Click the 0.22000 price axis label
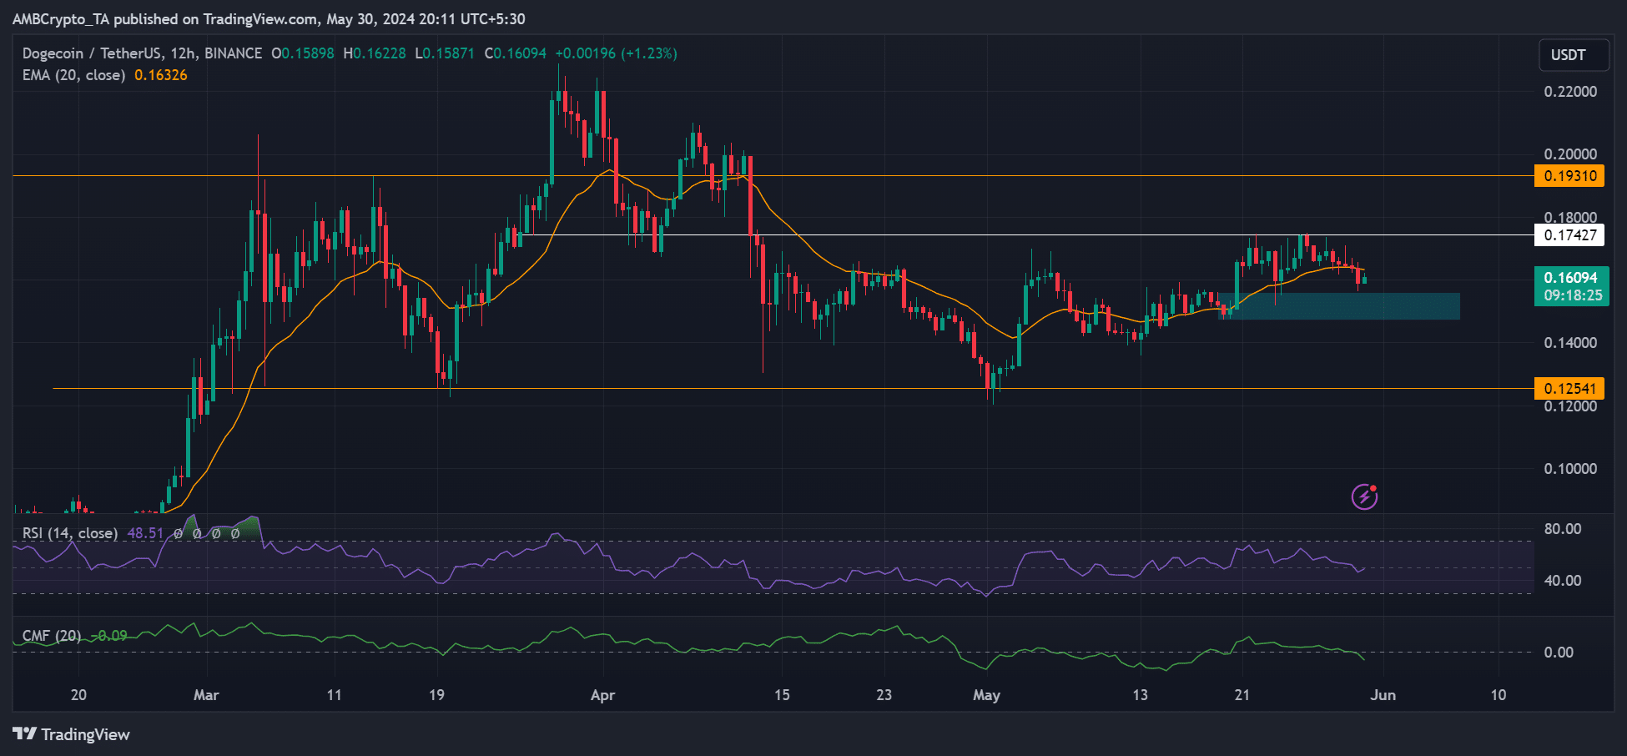Screen dimensions: 1627x756 (1570, 92)
